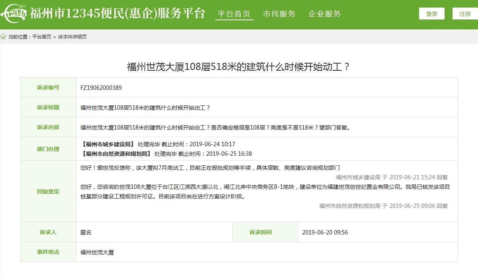Click the 诉求编号 label cell

tap(48, 87)
